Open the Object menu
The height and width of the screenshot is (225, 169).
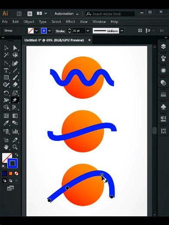tap(29, 22)
